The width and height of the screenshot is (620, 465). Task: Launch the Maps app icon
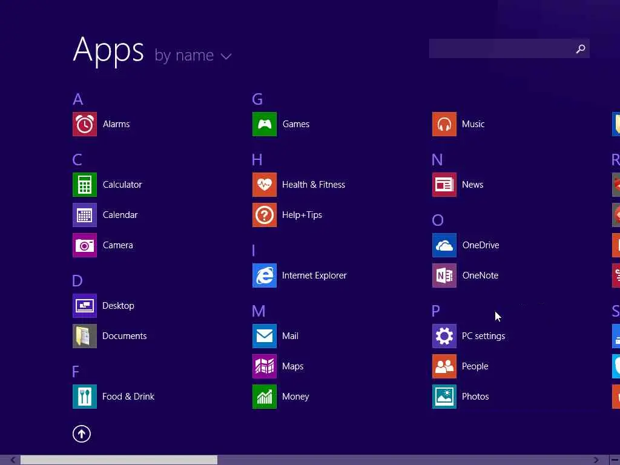265,366
